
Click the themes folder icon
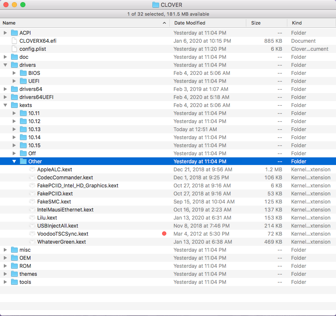[14, 274]
